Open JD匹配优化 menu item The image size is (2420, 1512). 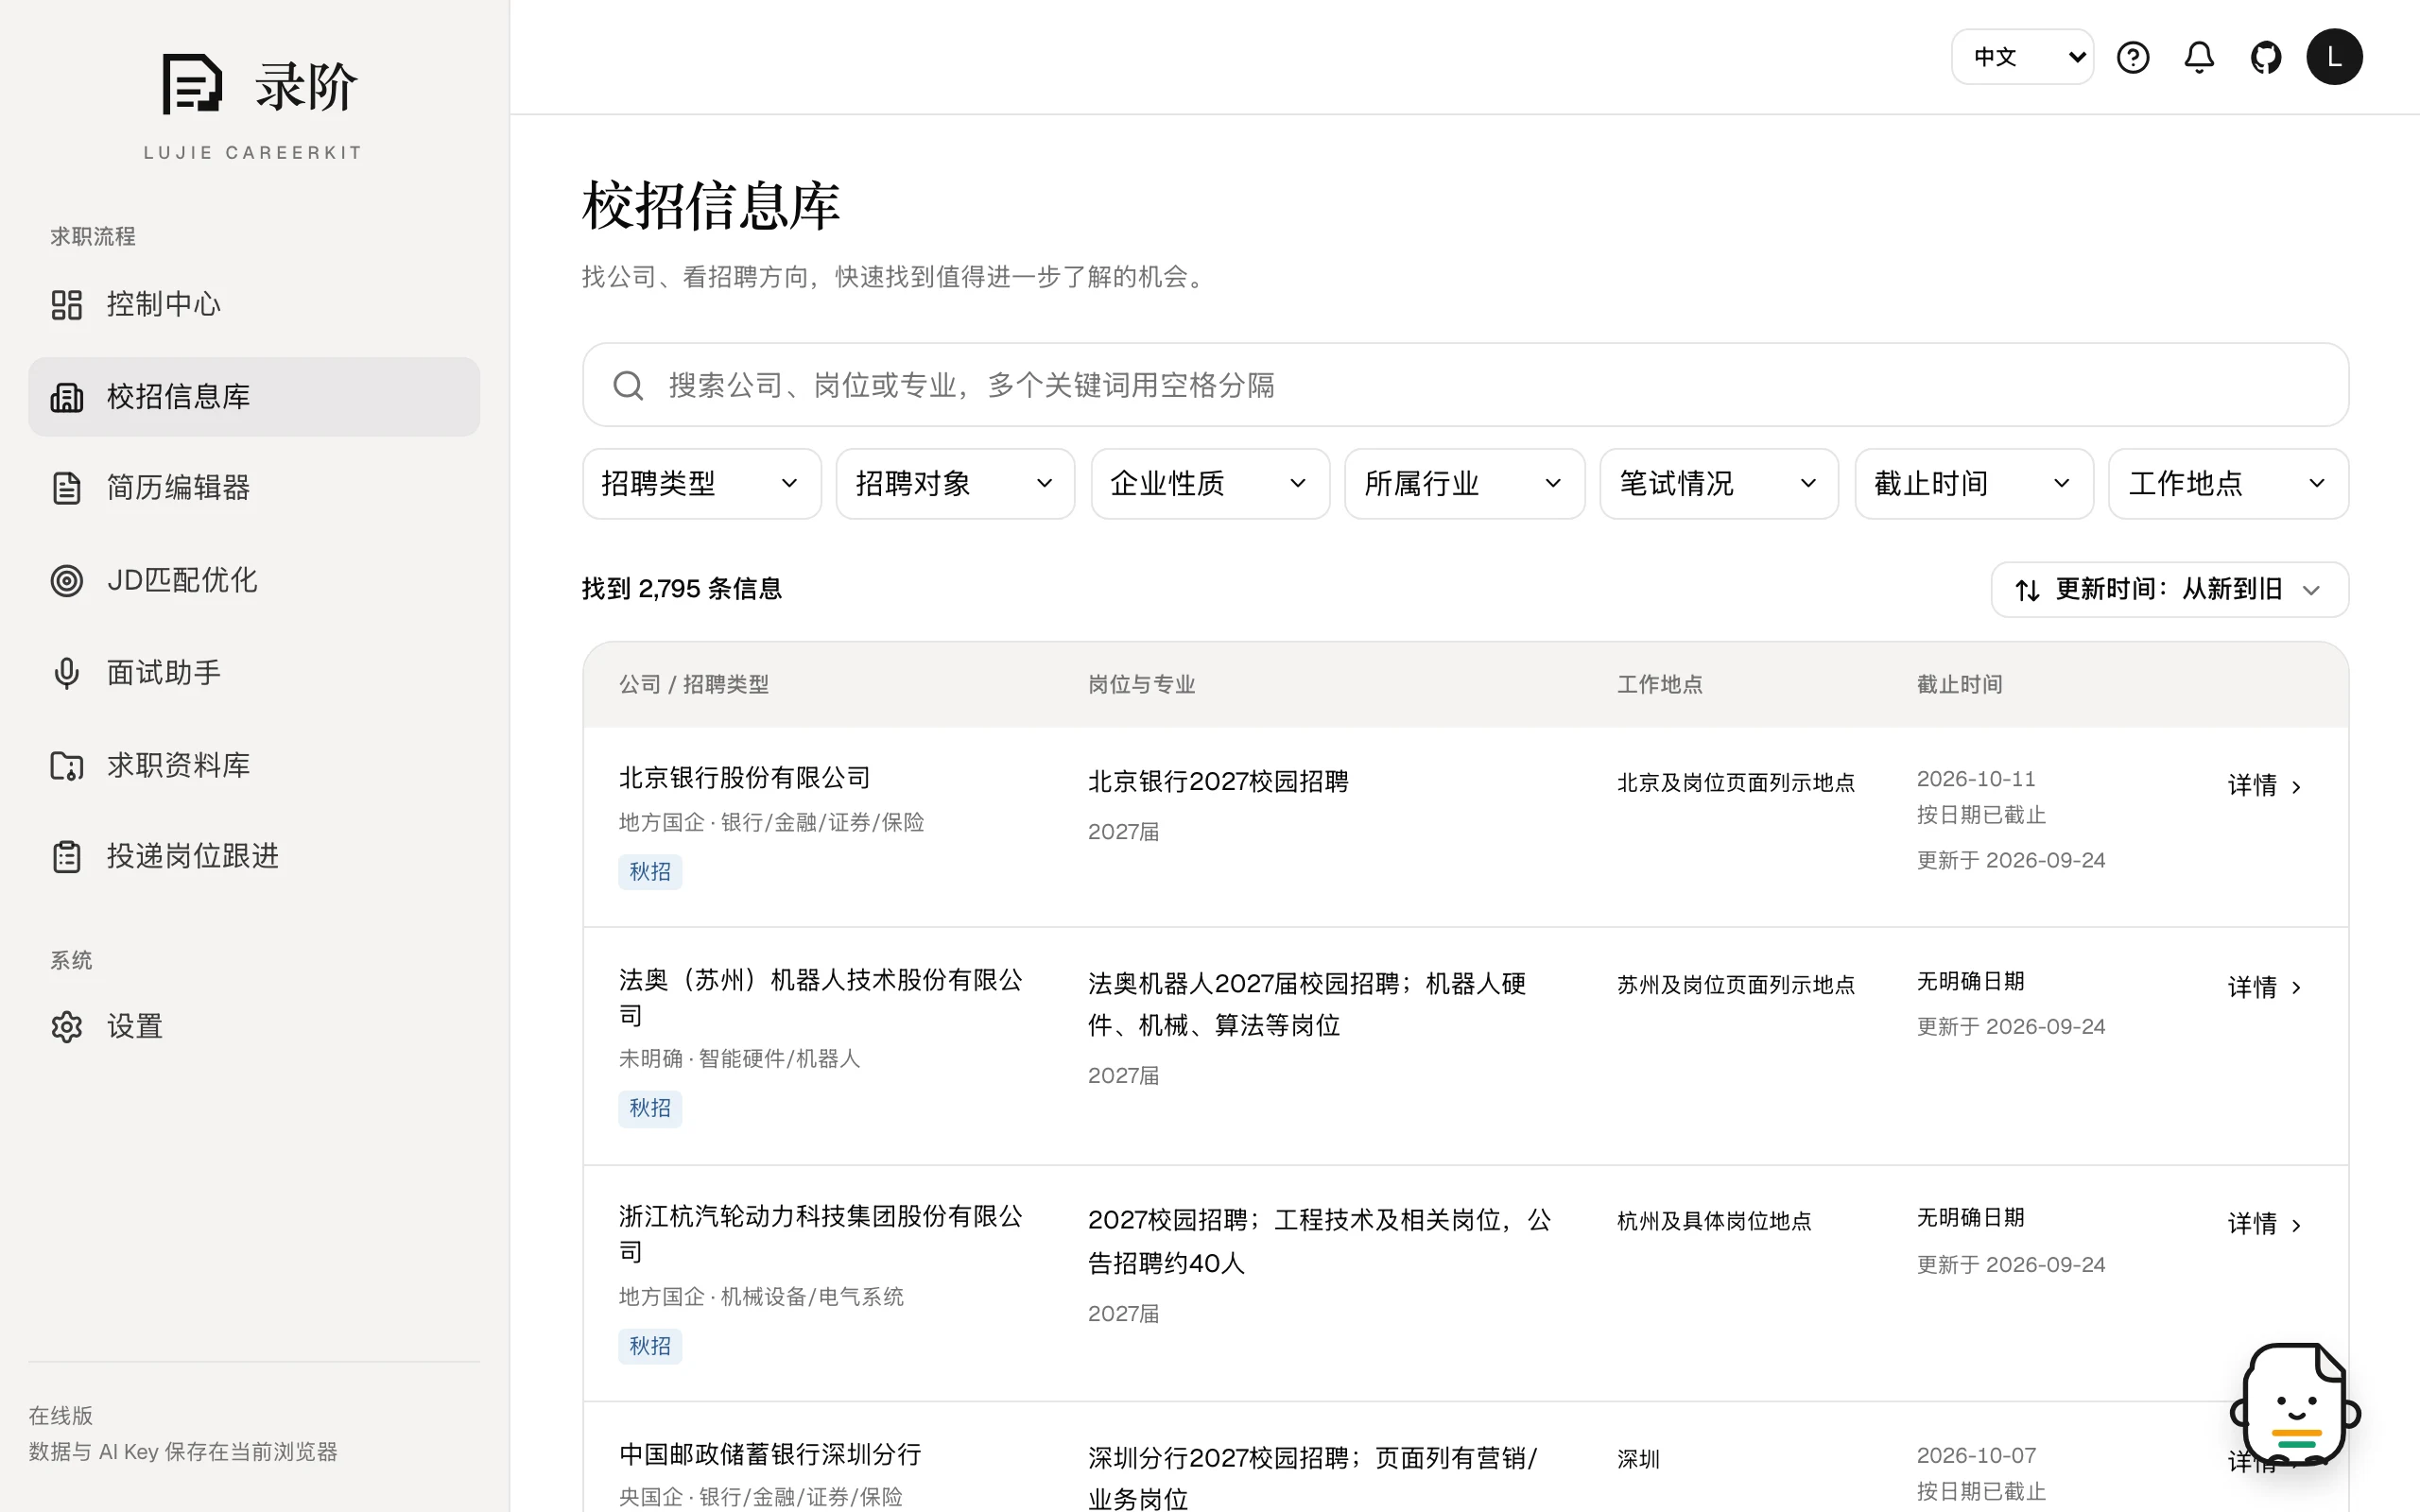pyautogui.click(x=254, y=580)
